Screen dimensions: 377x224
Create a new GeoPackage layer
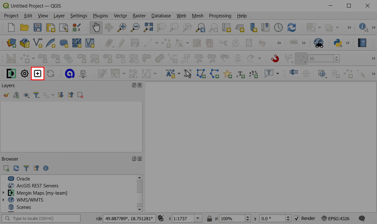(24, 43)
